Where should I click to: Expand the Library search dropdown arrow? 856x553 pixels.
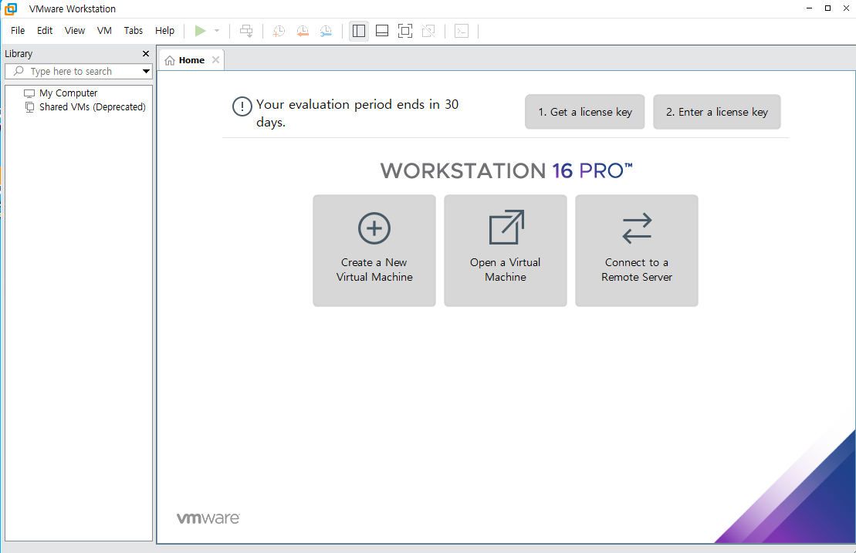[146, 72]
